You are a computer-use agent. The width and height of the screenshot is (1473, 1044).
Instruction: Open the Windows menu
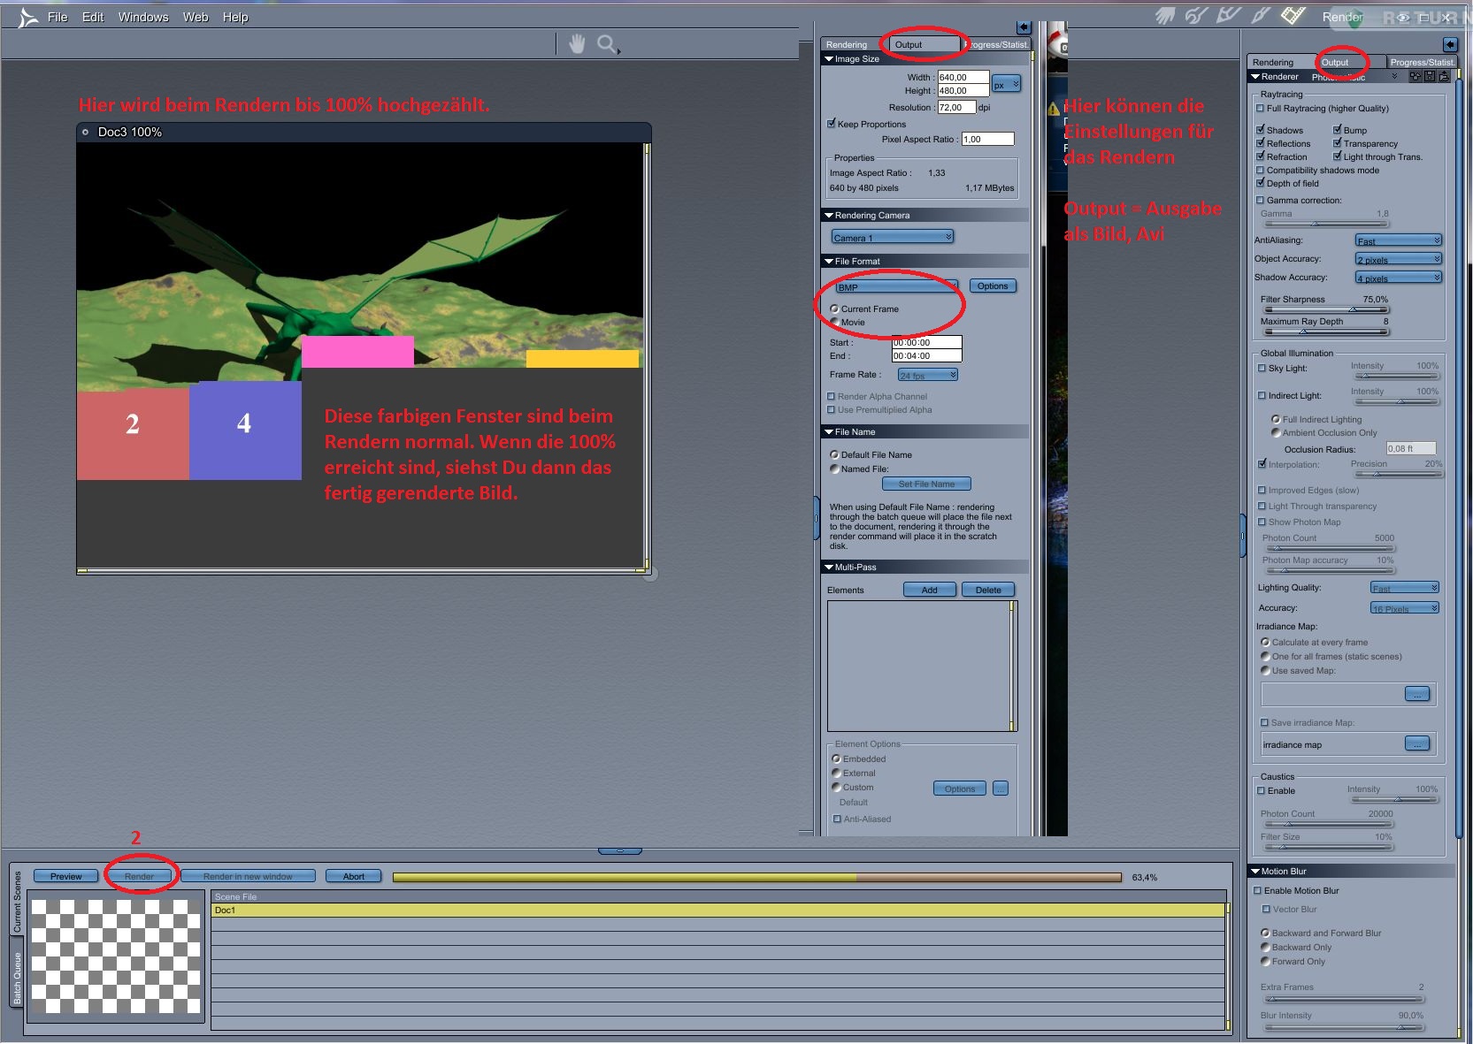(x=143, y=17)
